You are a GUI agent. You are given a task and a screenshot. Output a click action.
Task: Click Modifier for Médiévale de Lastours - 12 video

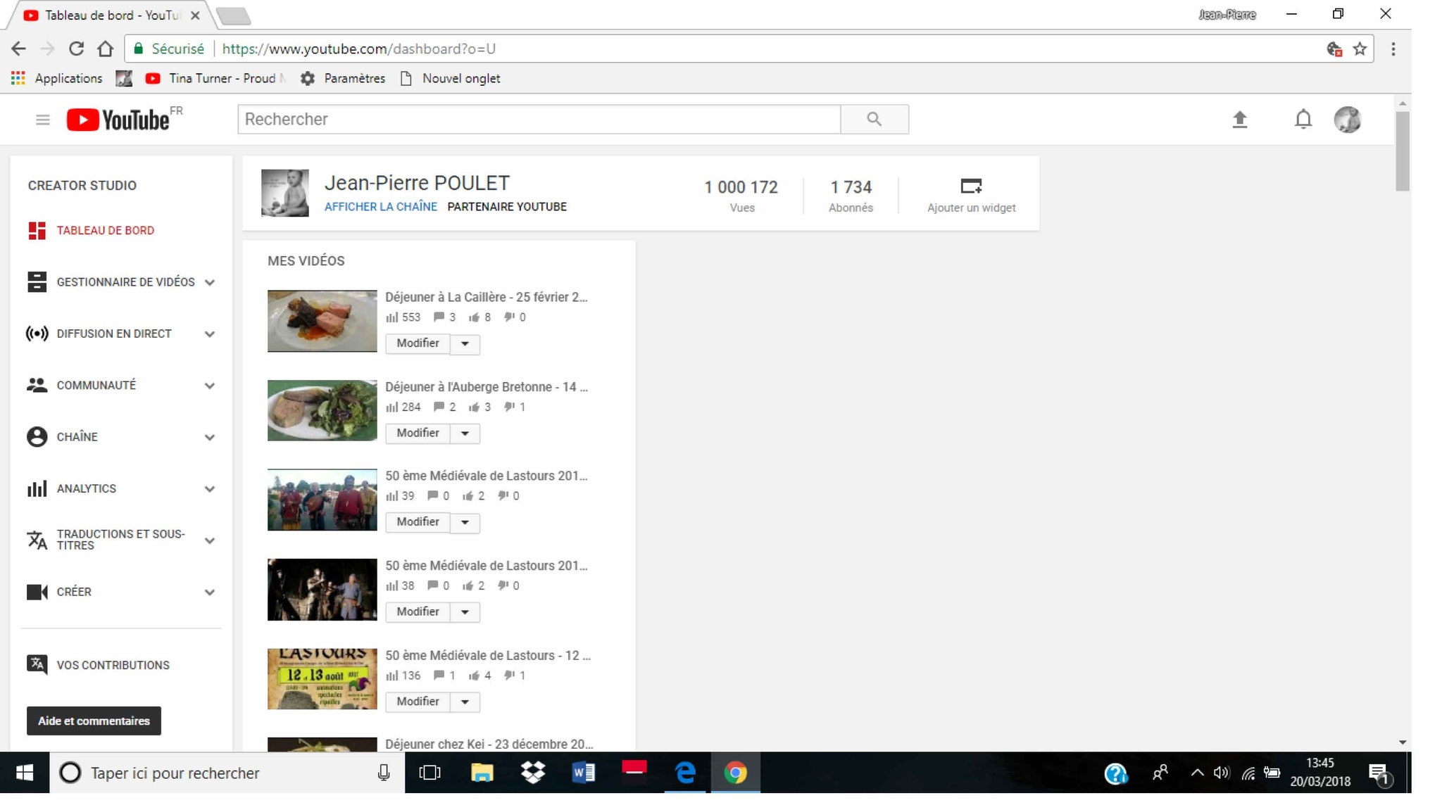tap(418, 702)
